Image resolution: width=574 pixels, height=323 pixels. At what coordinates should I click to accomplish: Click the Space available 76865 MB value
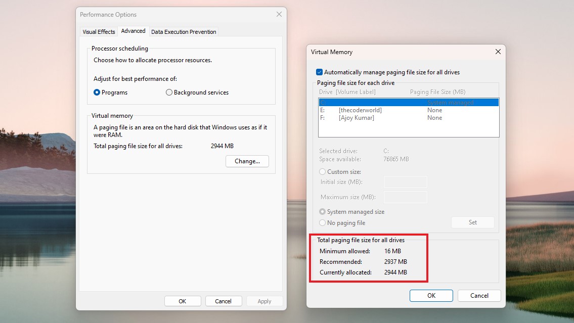point(396,159)
